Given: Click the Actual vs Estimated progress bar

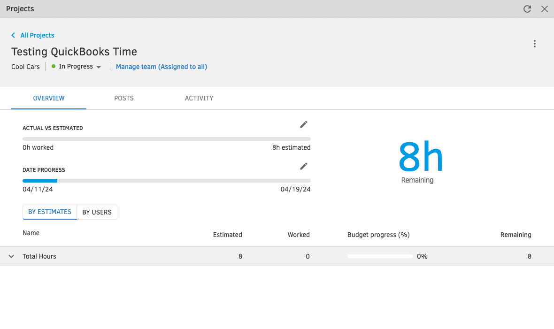Looking at the screenshot, I should click(166, 139).
